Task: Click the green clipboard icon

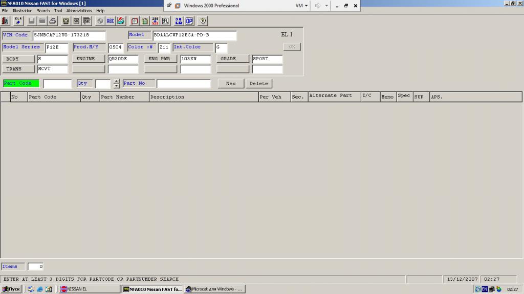Action: click(x=145, y=21)
